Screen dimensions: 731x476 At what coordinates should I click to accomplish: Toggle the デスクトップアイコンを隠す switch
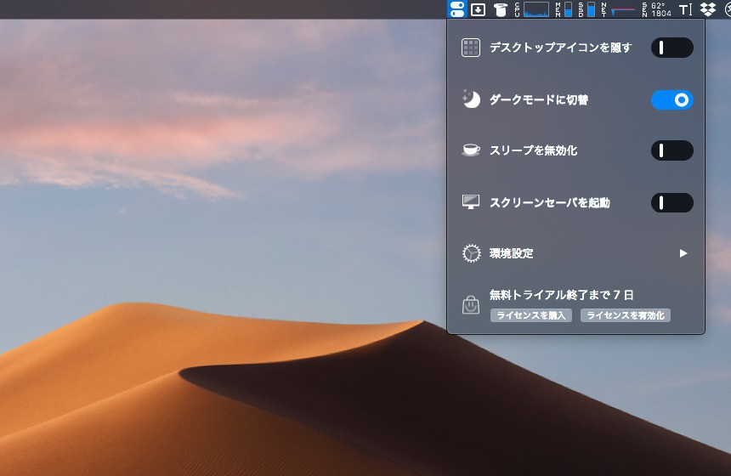pyautogui.click(x=671, y=48)
